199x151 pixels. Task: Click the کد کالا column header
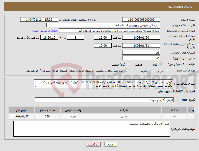click(175, 110)
